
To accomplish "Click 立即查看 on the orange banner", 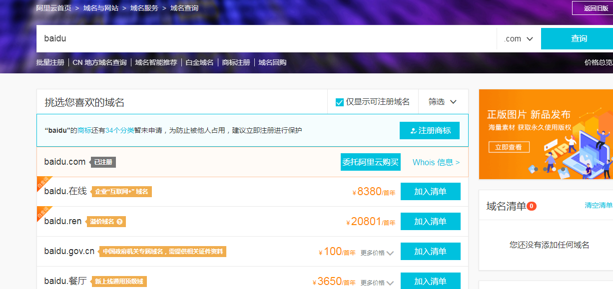I will [509, 147].
